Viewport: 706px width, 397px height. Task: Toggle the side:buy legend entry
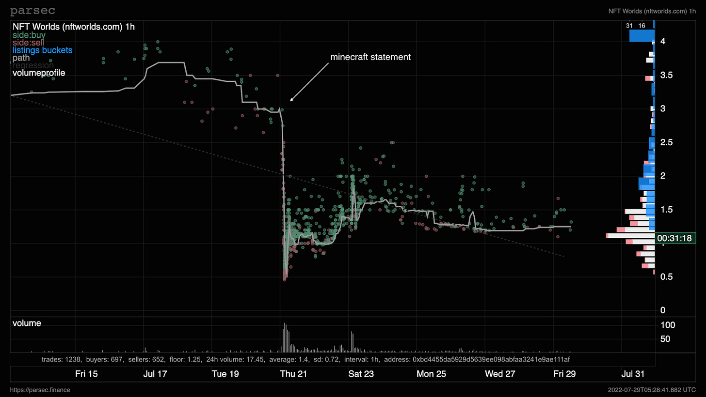click(29, 35)
